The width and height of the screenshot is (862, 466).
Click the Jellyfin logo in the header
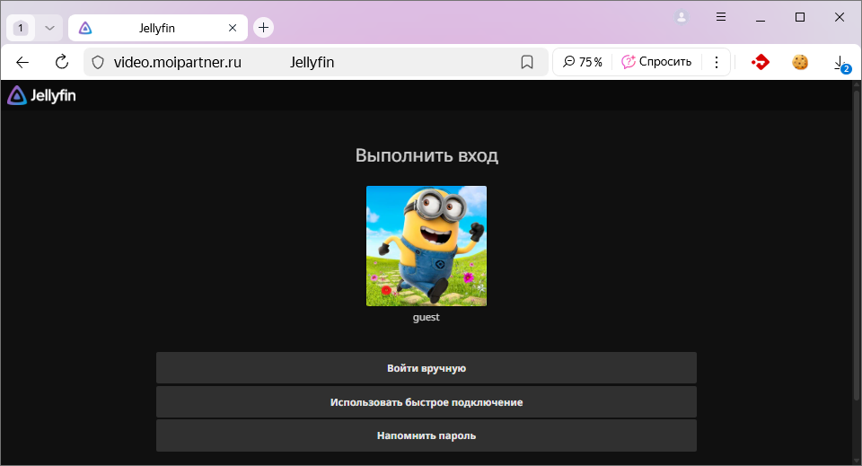[41, 95]
